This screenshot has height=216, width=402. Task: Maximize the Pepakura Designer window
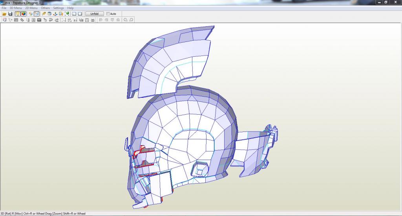tap(386, 2)
